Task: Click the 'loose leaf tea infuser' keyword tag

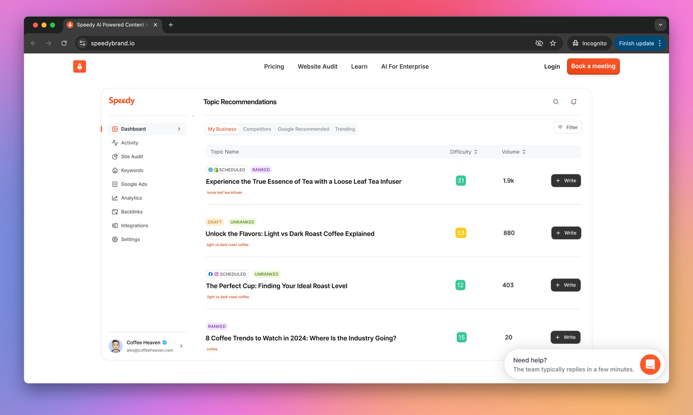Action: 225,192
